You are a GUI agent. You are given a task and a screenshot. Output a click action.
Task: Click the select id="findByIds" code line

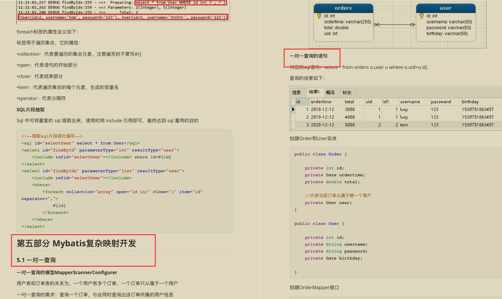pyautogui.click(x=103, y=171)
